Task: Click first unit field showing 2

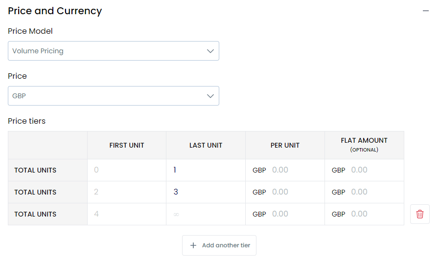Action: pyautogui.click(x=127, y=192)
